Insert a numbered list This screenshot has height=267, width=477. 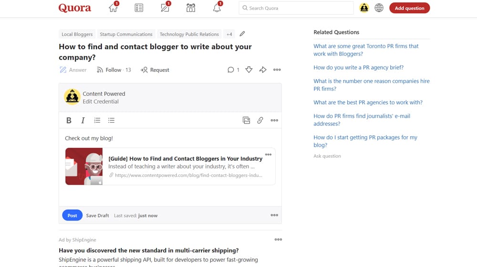click(97, 121)
